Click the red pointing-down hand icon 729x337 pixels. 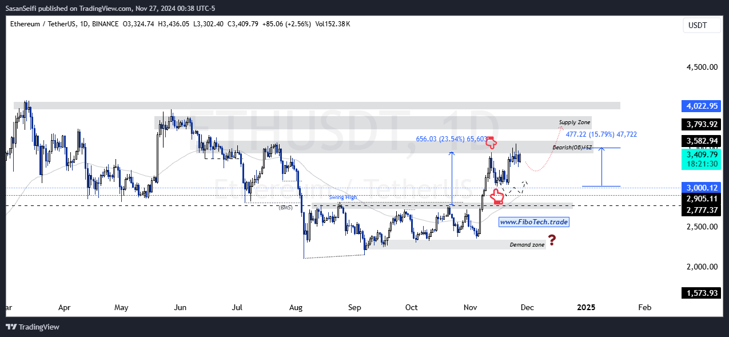coord(491,142)
